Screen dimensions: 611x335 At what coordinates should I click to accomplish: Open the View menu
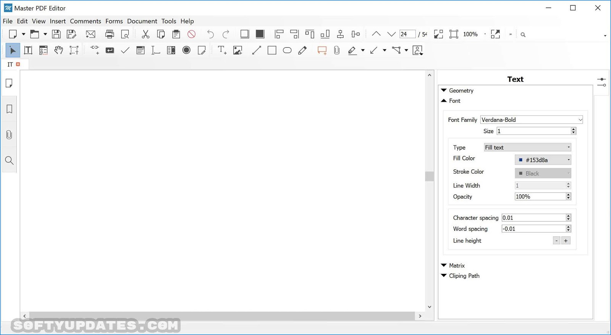point(39,21)
